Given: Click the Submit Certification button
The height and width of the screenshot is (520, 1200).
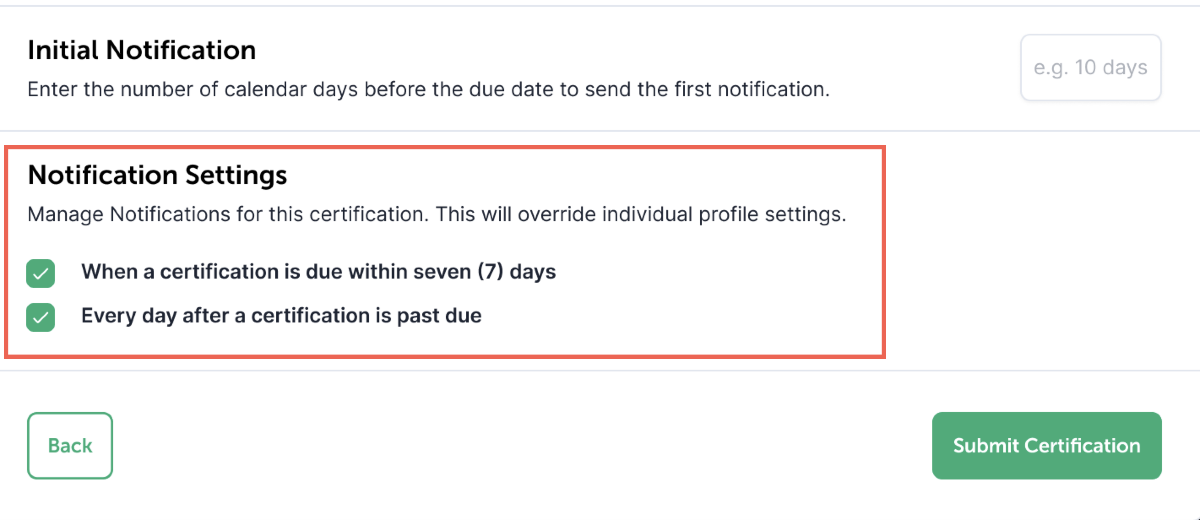Looking at the screenshot, I should (1046, 446).
